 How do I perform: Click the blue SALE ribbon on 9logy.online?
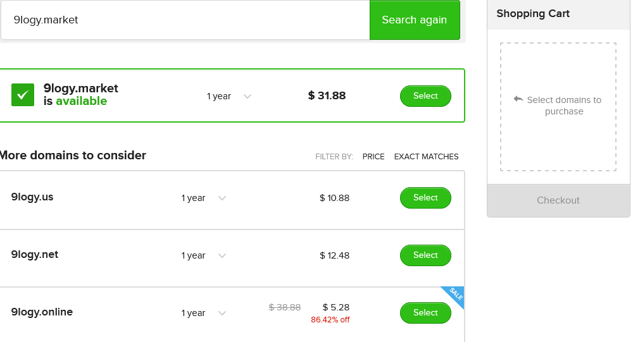(x=454, y=296)
